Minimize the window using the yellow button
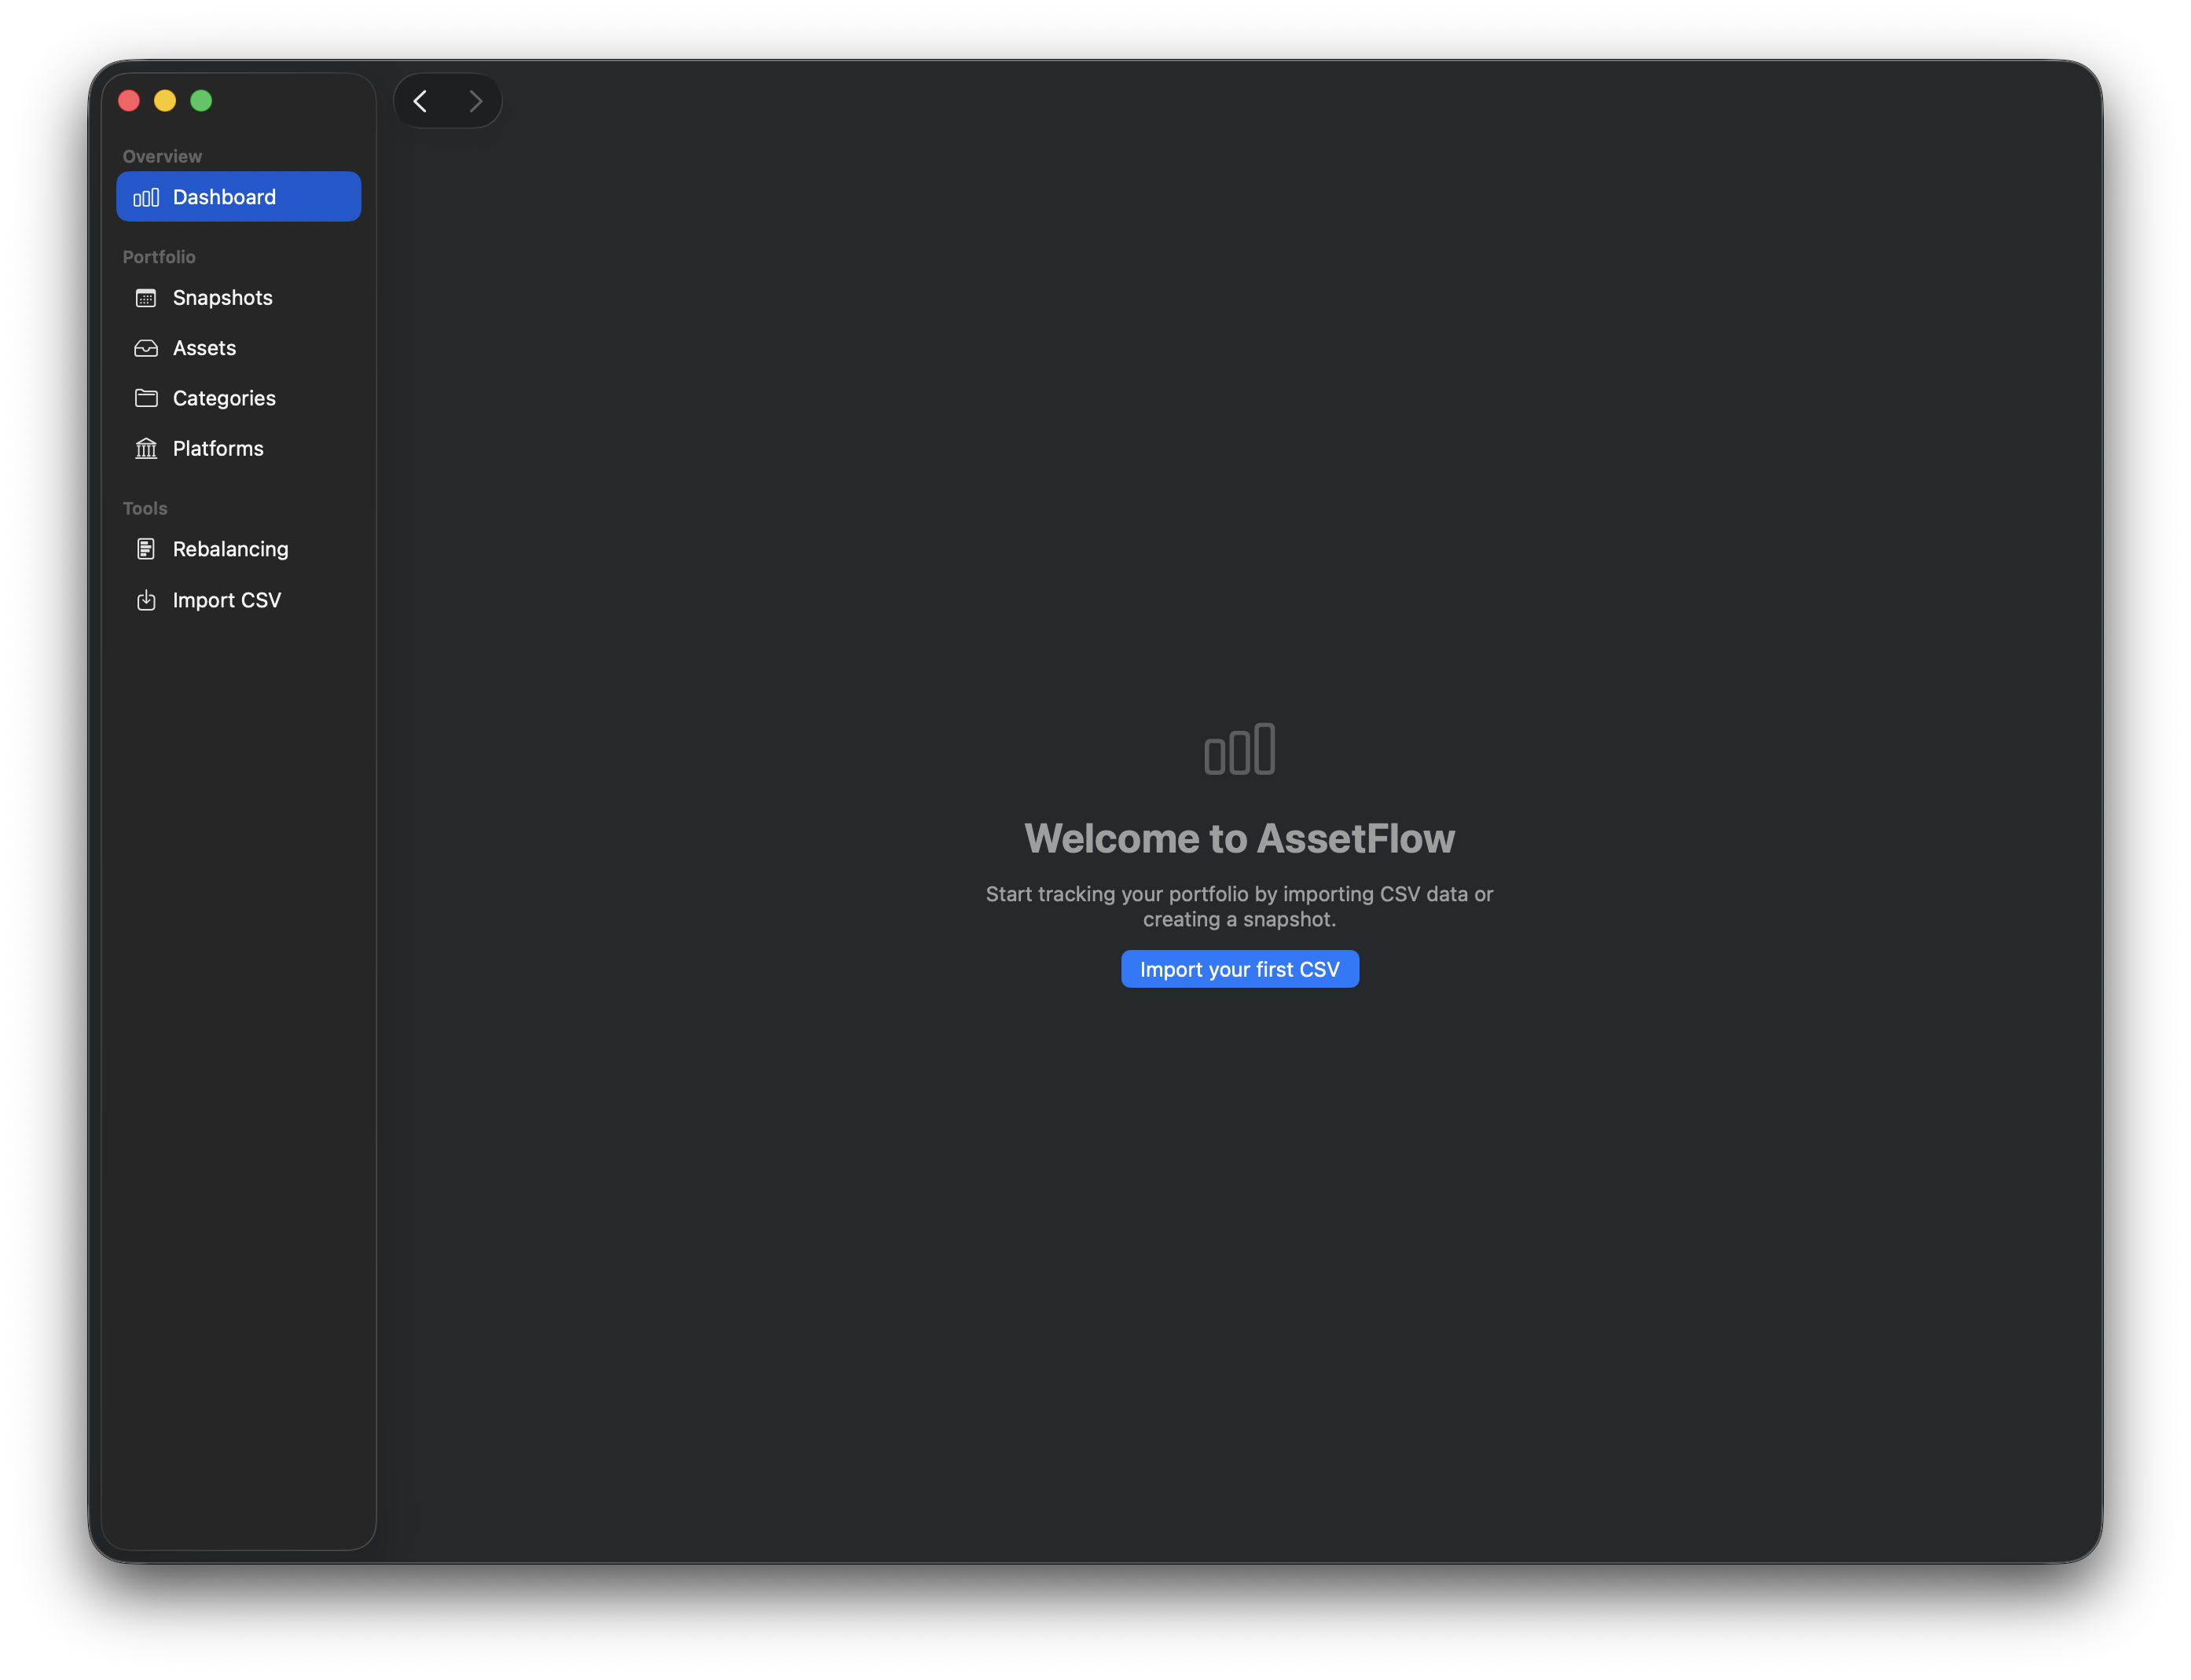Viewport: 2191px width, 1680px height. (165, 101)
